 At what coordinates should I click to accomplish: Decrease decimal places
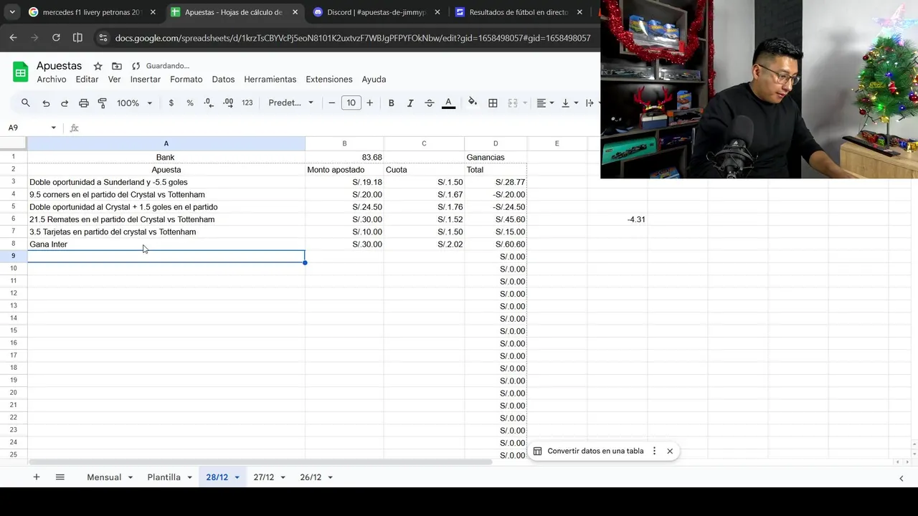point(209,103)
